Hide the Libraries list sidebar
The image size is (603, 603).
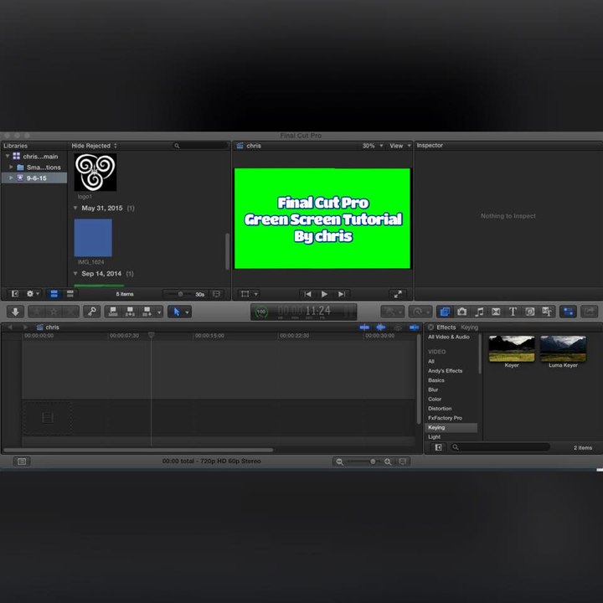click(x=14, y=294)
